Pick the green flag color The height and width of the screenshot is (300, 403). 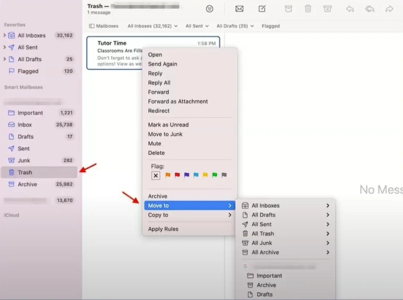[215, 175]
